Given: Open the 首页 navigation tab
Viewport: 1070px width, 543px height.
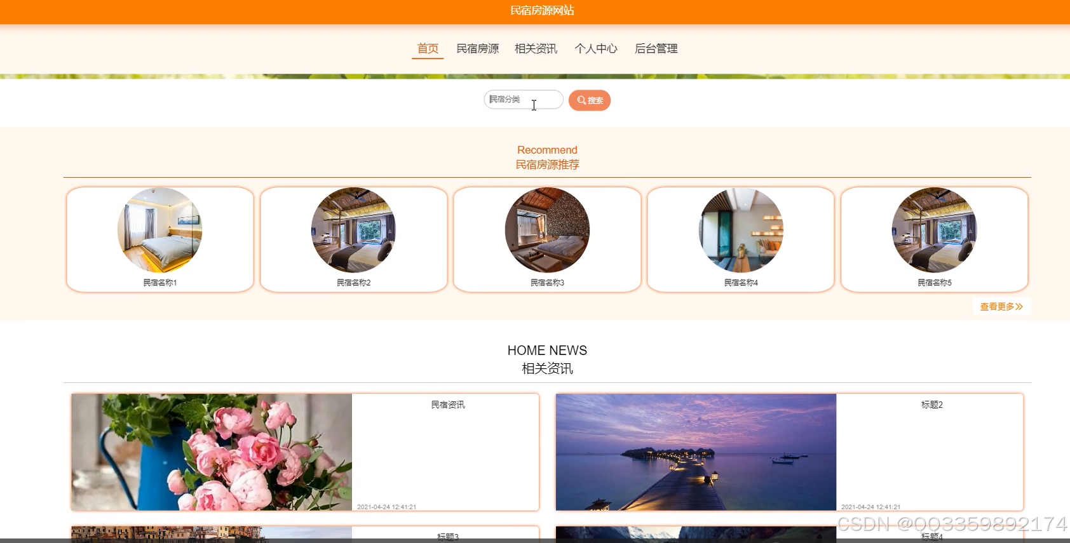Looking at the screenshot, I should [428, 48].
